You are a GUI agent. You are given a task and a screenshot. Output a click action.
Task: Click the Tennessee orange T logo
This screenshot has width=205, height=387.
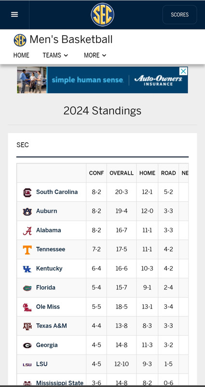[27, 250]
